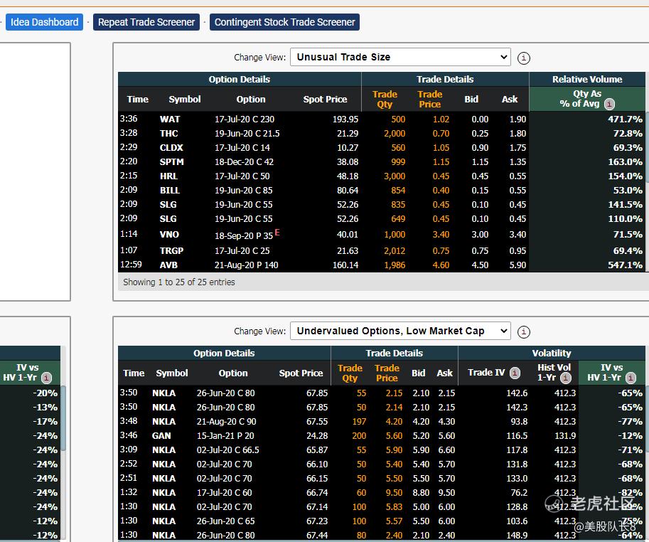
Task: Open the Unusual Trade Size view dropdown
Action: click(400, 57)
